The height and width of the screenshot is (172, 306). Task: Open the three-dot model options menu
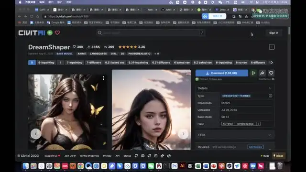(x=272, y=47)
